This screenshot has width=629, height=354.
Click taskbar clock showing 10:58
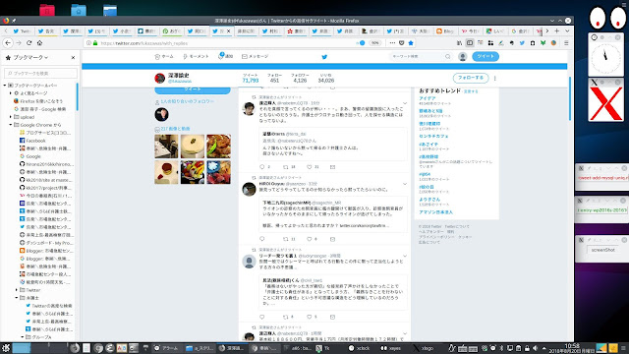(572, 348)
